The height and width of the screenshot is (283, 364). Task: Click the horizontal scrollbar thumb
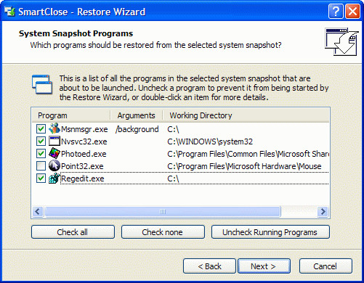tap(163, 212)
